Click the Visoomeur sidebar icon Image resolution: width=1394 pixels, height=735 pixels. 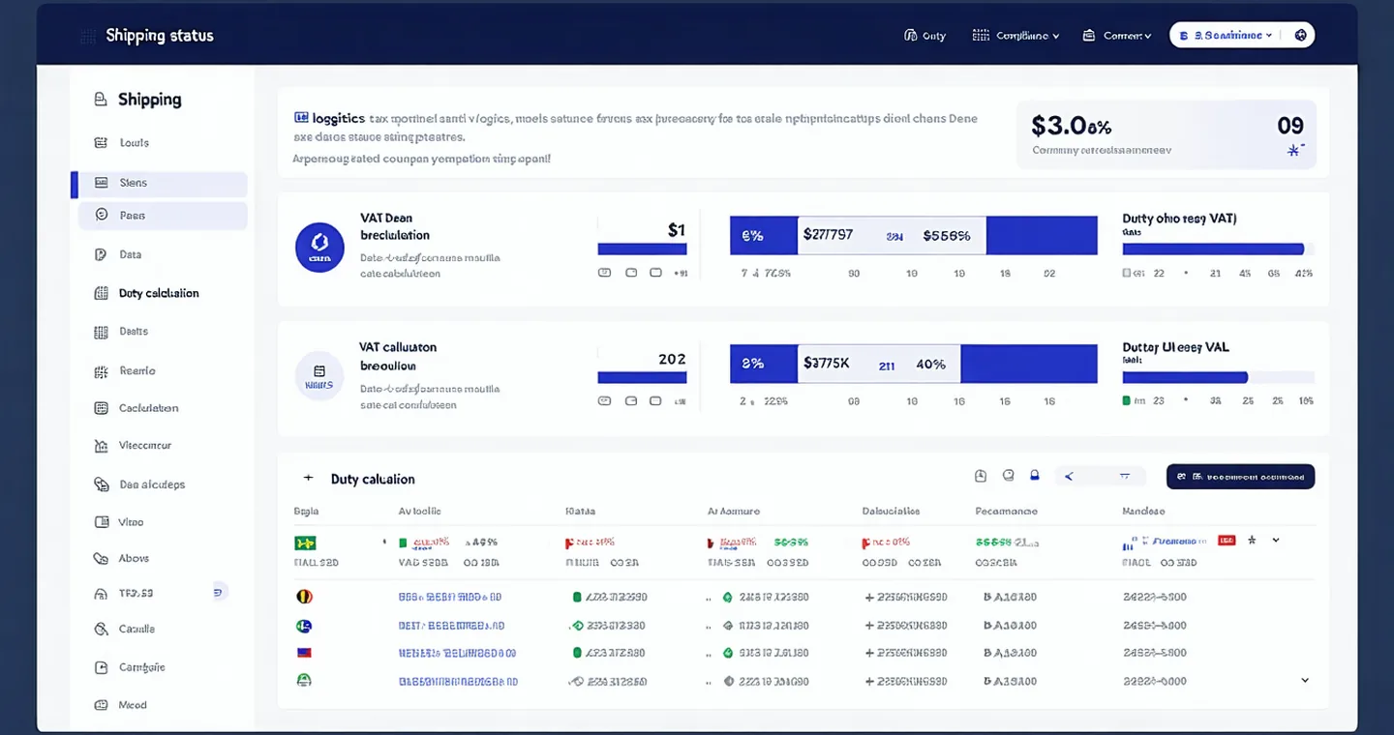101,446
